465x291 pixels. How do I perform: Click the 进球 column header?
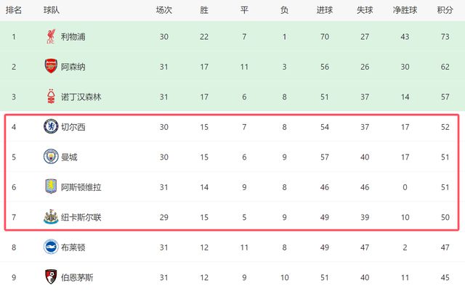[x=325, y=11]
